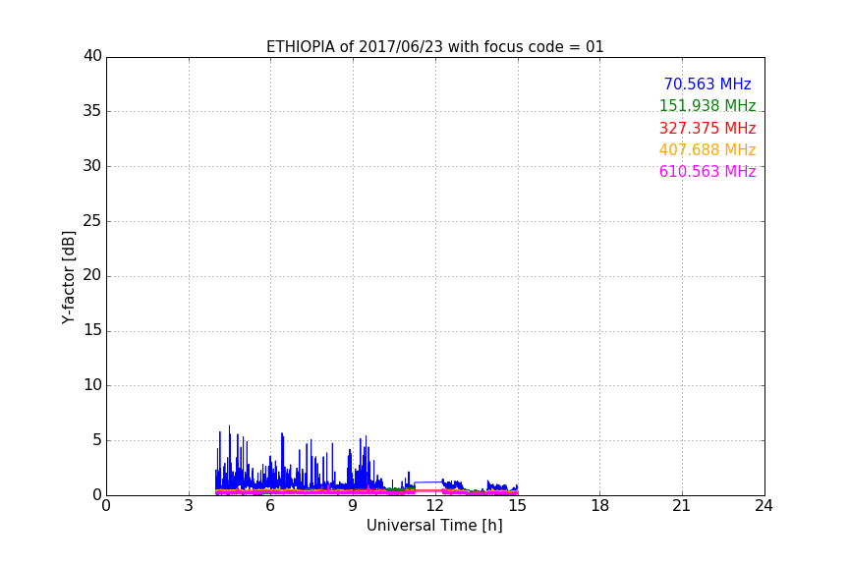The height and width of the screenshot is (566, 849).
Task: Click the y-axis tick label 10
Action: [92, 385]
